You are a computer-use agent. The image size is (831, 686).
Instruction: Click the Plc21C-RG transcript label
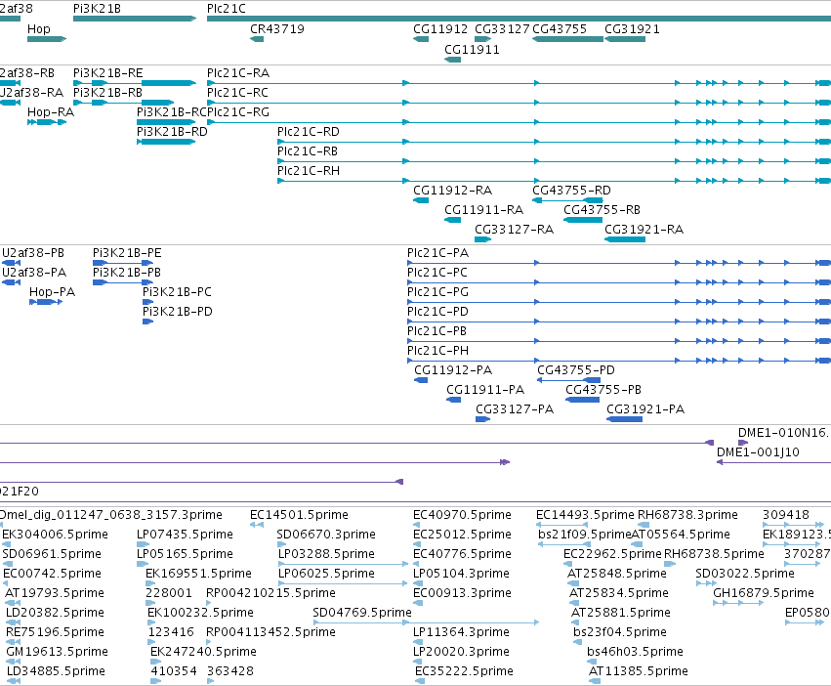point(238,112)
